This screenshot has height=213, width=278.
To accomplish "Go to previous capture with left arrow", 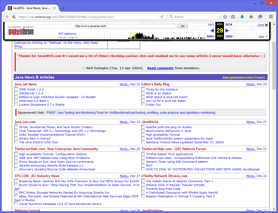I will click(x=212, y=31).
